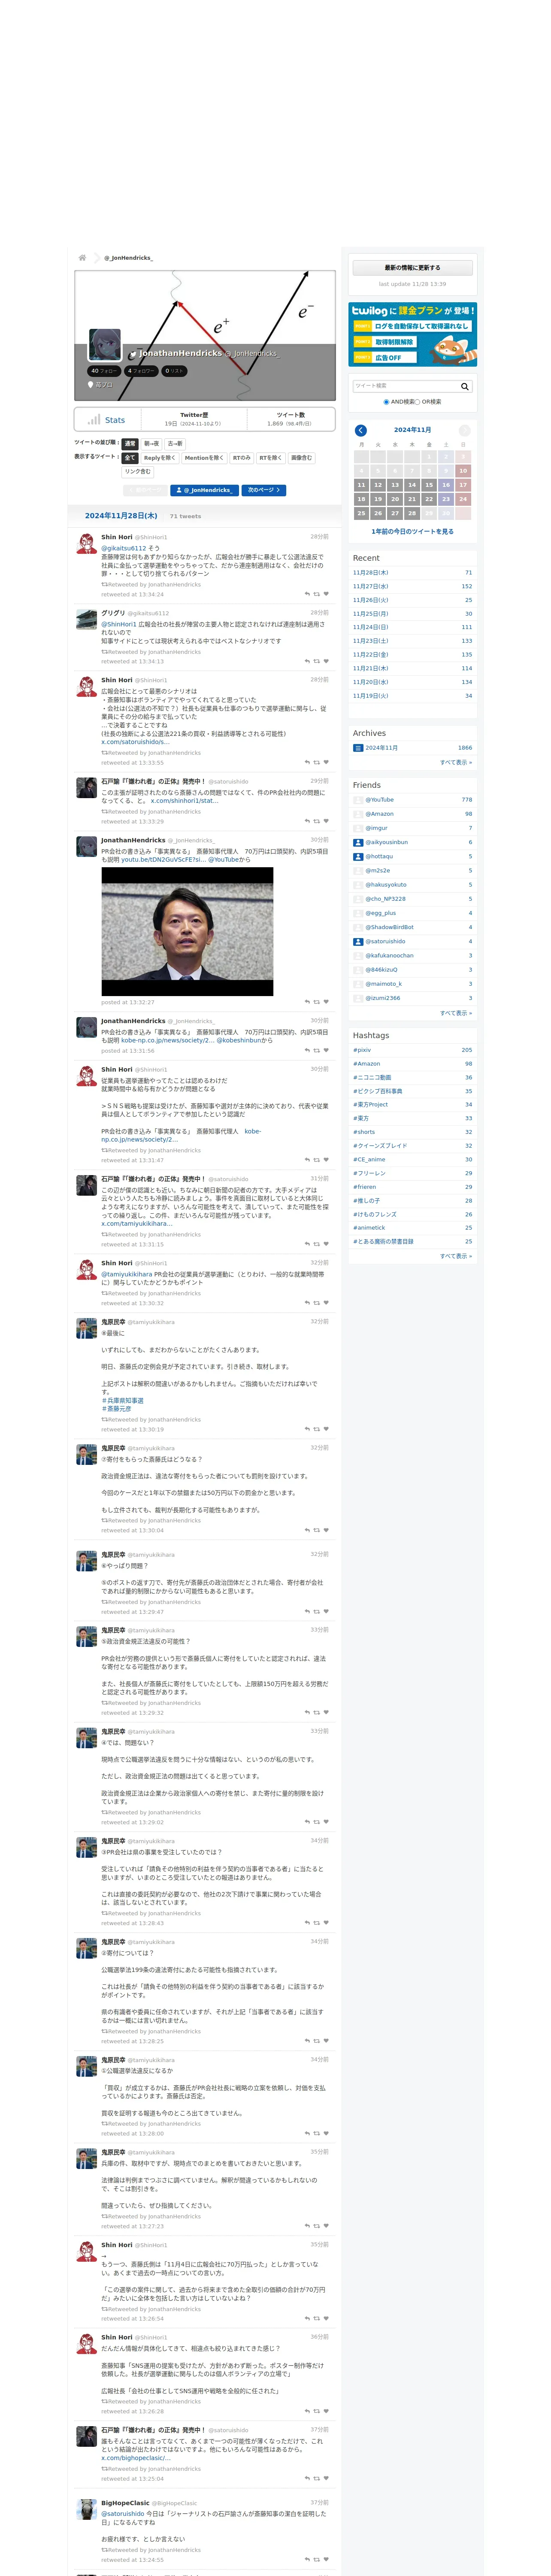551x2576 pixels.
Task: Open the 40 フォロー counter badge
Action: coord(104,371)
